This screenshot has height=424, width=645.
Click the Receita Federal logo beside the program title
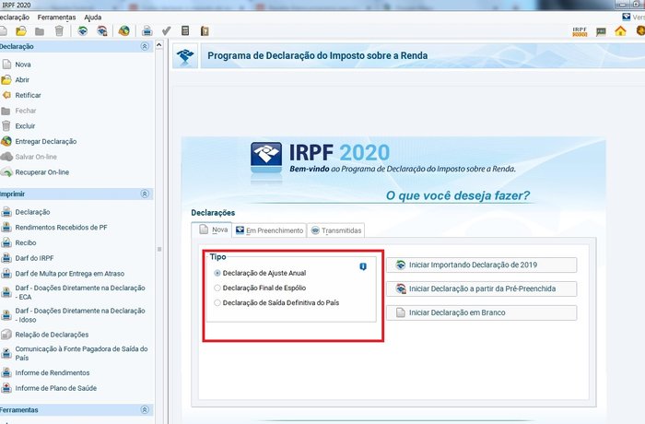click(185, 55)
